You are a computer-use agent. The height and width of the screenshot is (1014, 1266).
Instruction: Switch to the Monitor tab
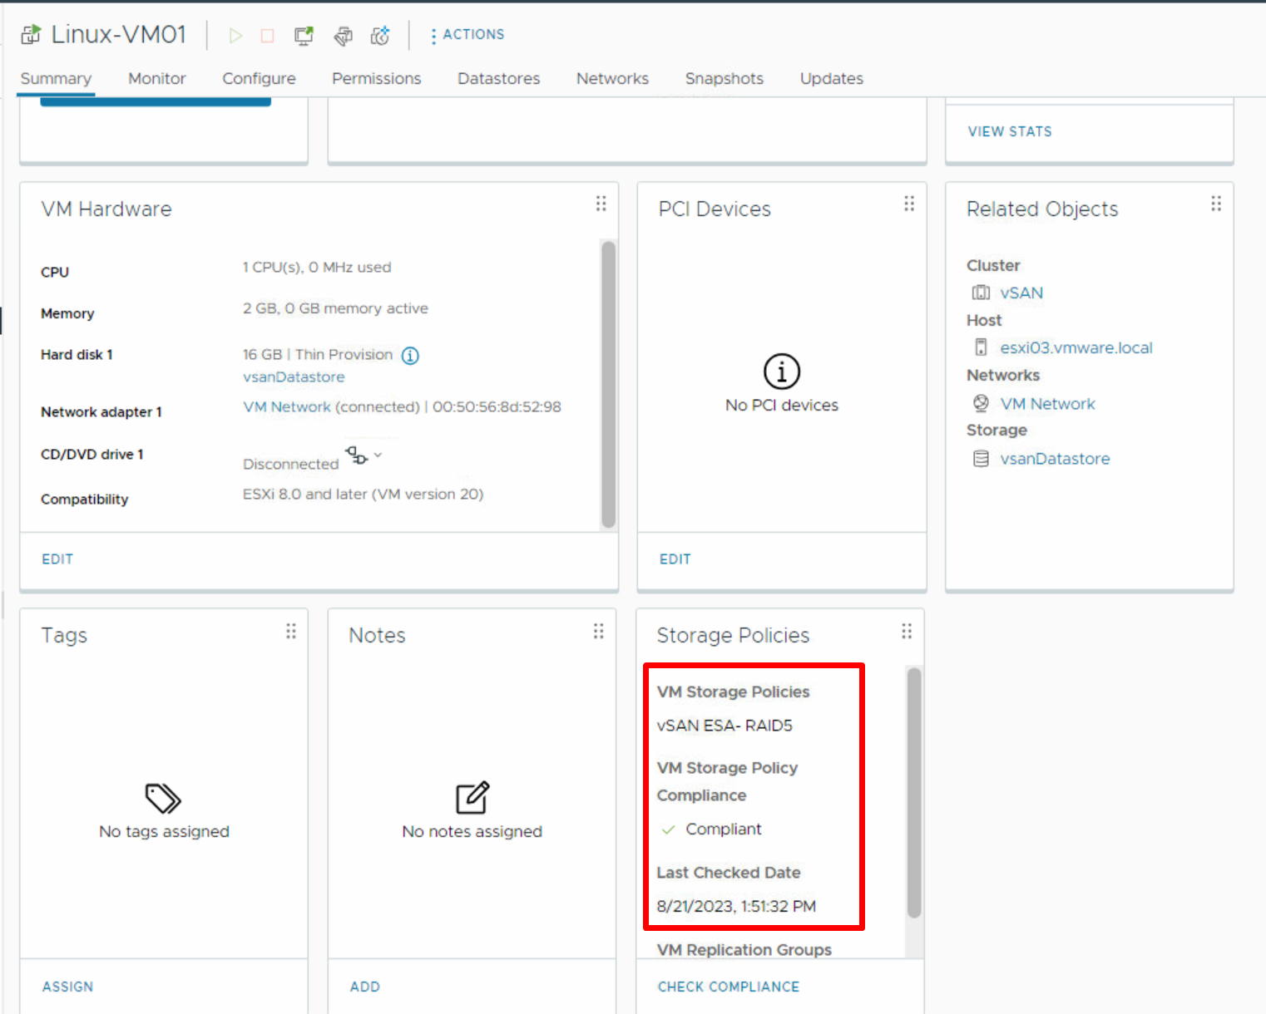tap(156, 78)
